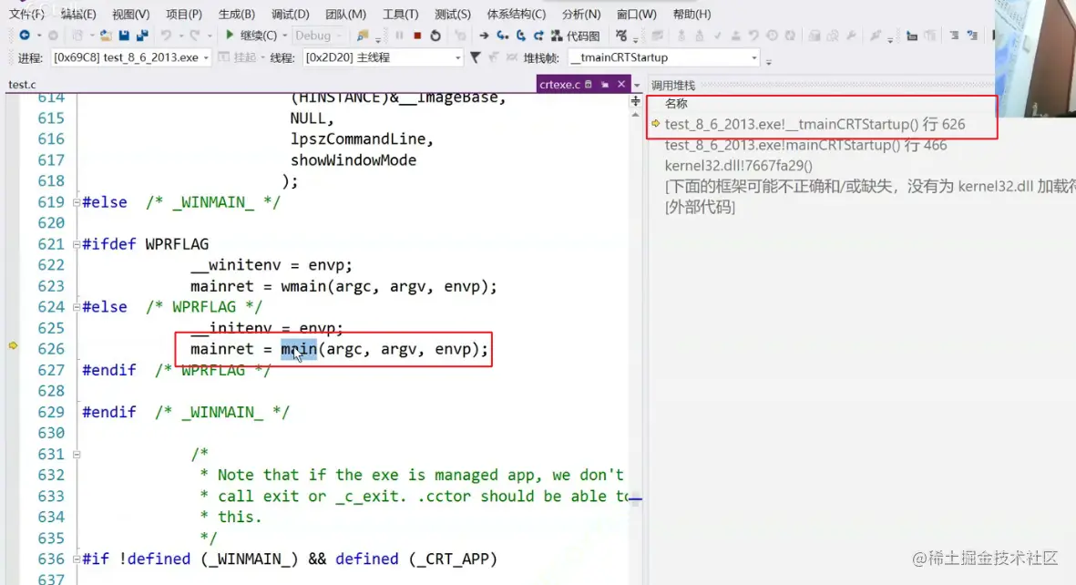The width and height of the screenshot is (1076, 585).
Task: Open the 视图(V) menu
Action: point(130,14)
